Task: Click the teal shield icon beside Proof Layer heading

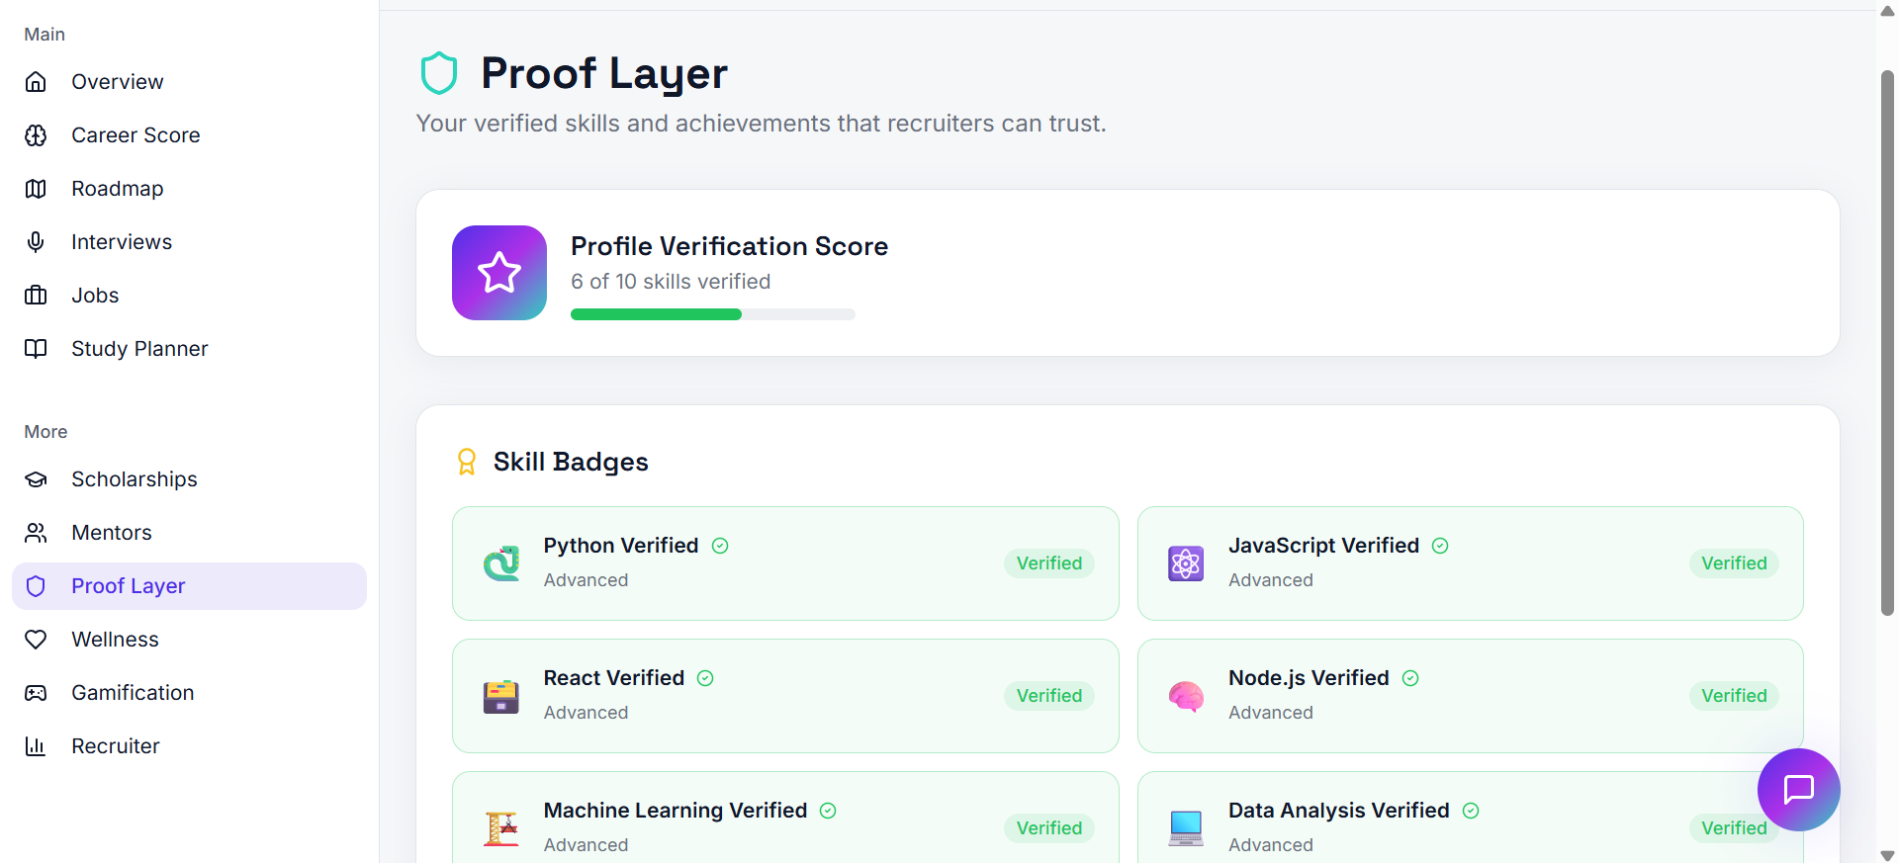Action: tap(439, 73)
